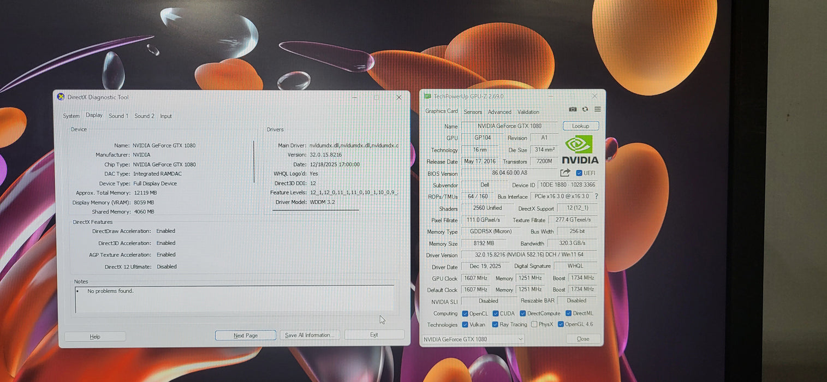This screenshot has height=382, width=827.
Task: Click the Digital Signature value WHQL
Action: 575,266
